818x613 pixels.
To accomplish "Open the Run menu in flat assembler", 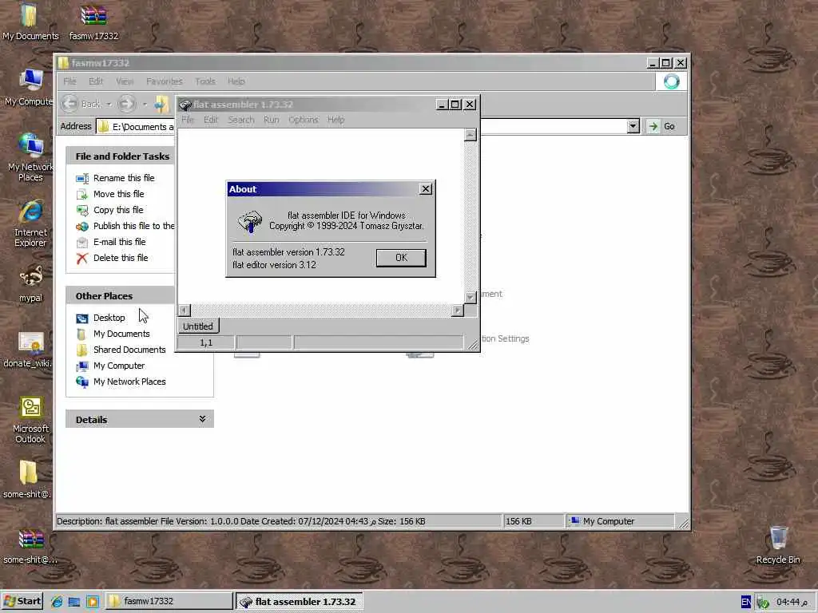I will [272, 120].
